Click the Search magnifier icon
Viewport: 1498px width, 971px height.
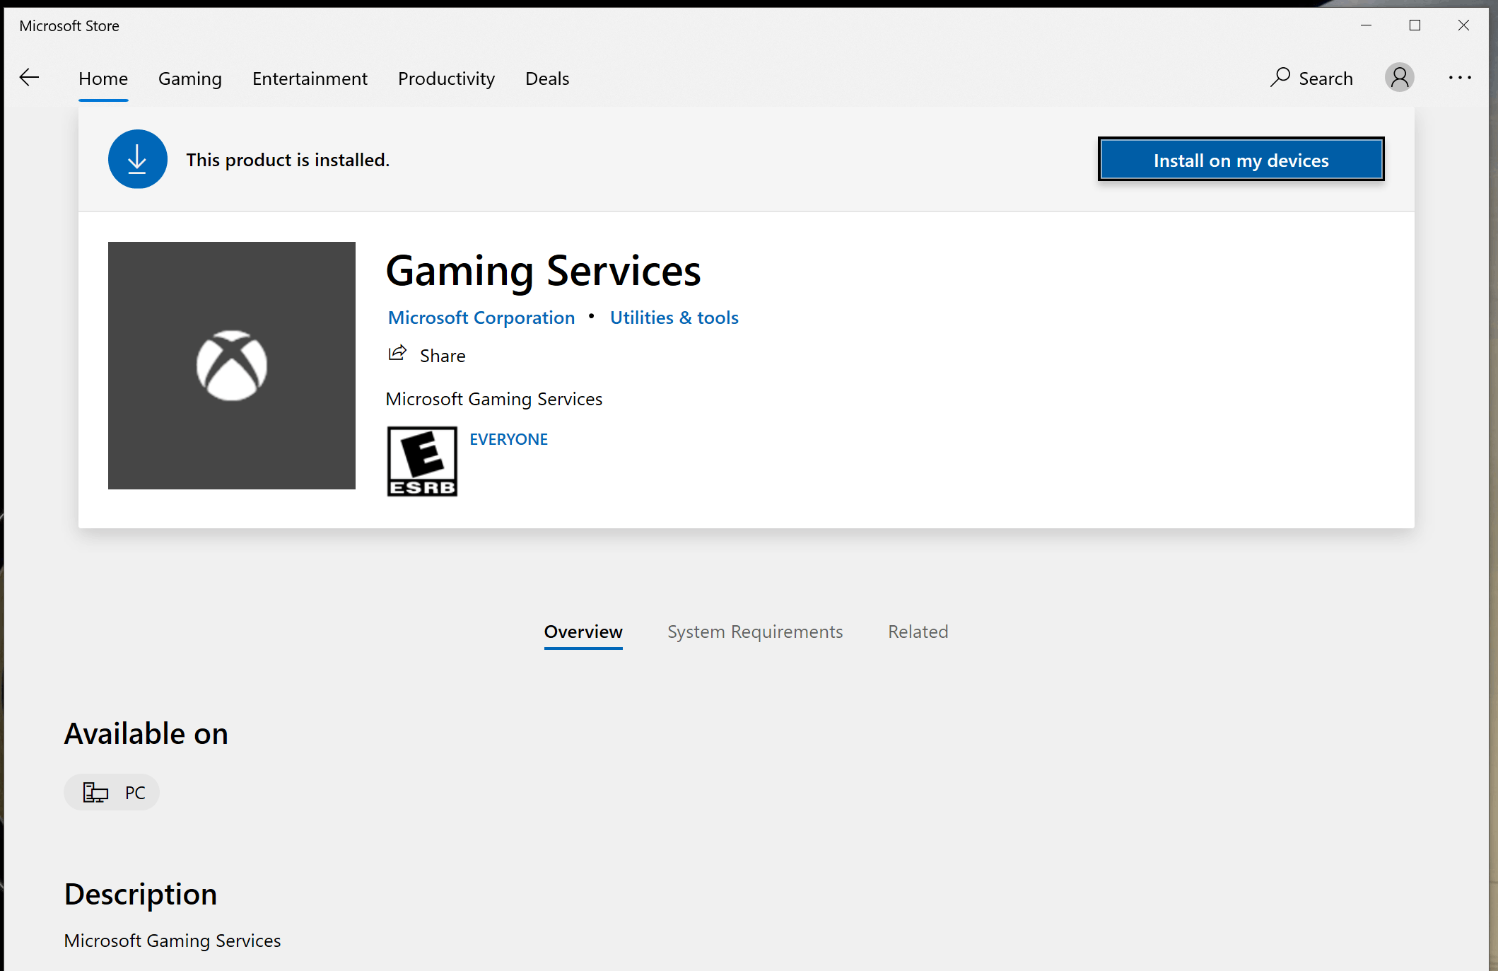click(x=1280, y=77)
